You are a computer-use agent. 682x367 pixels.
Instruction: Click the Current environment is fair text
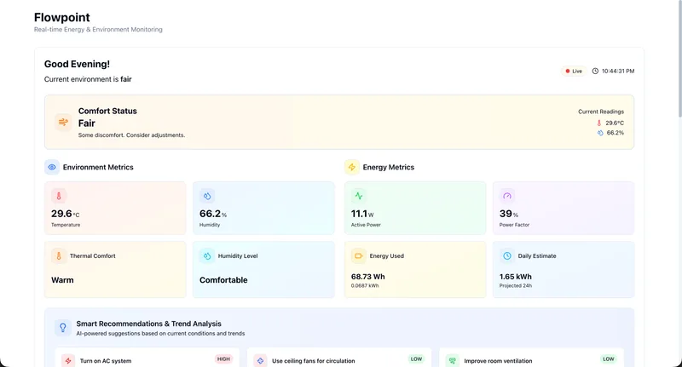(88, 79)
